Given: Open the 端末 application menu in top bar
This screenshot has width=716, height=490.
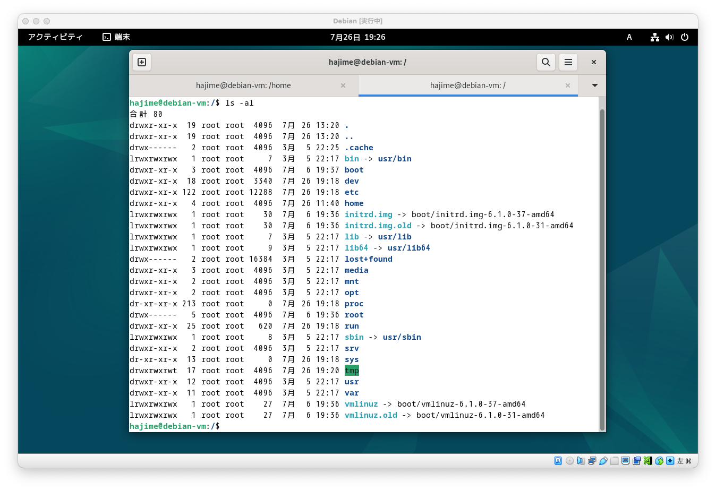Looking at the screenshot, I should [x=116, y=37].
